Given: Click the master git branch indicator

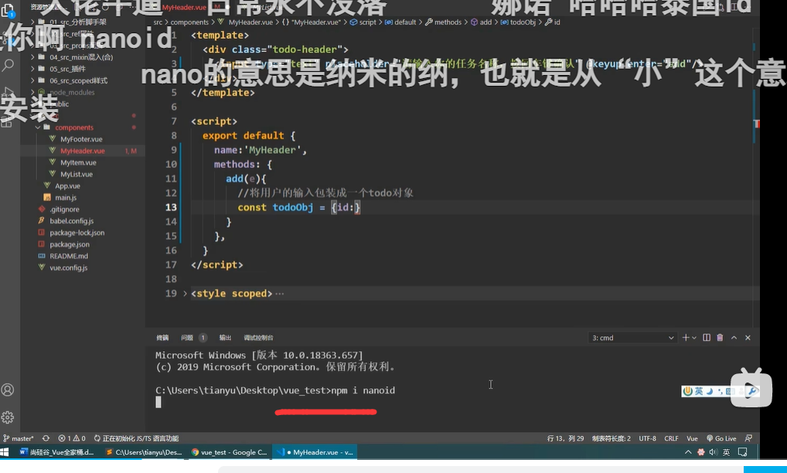Looking at the screenshot, I should point(19,438).
